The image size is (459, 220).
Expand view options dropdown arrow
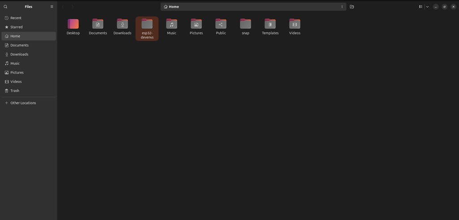[427, 7]
